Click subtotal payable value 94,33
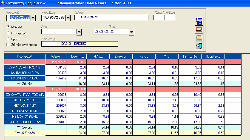The image size is (250, 140). 190,127
